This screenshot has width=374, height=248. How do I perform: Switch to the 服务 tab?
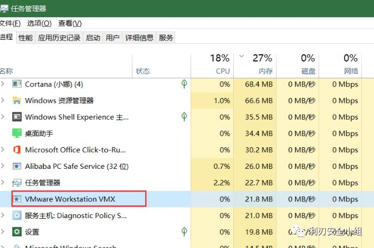(166, 38)
